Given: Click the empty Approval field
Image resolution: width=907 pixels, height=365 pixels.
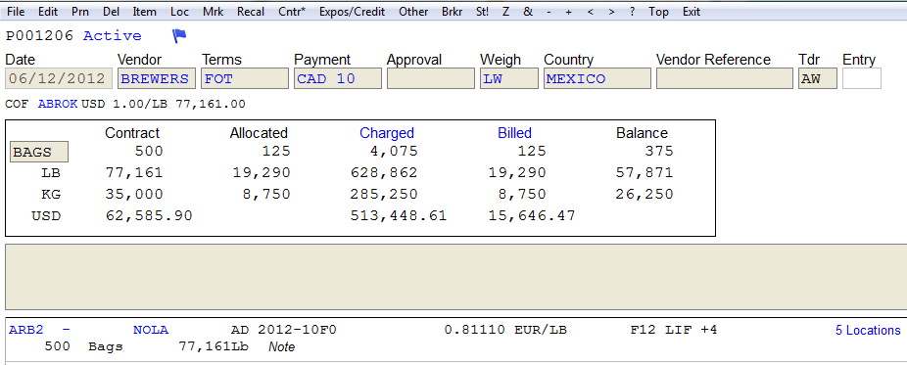Looking at the screenshot, I should pyautogui.click(x=430, y=78).
